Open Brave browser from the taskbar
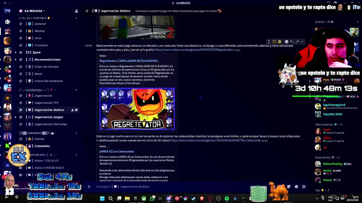Image resolution: width=362 pixels, height=203 pixels. 202,198
